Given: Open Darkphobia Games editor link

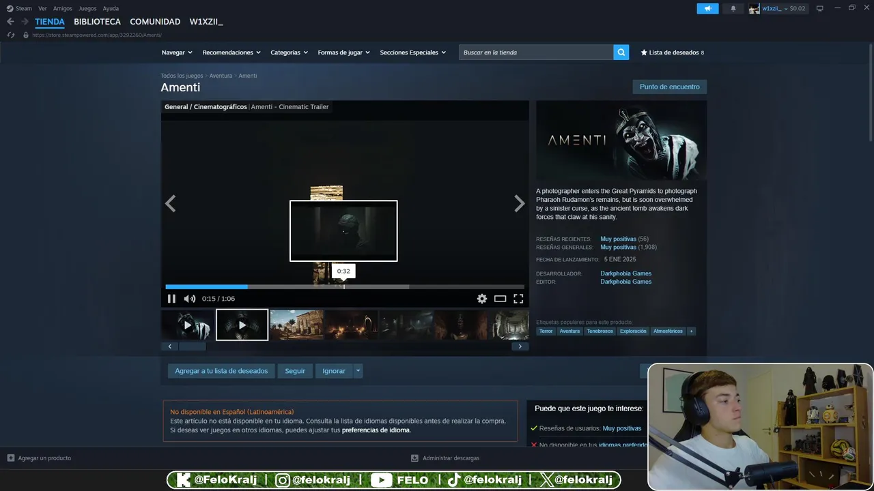Looking at the screenshot, I should point(625,282).
